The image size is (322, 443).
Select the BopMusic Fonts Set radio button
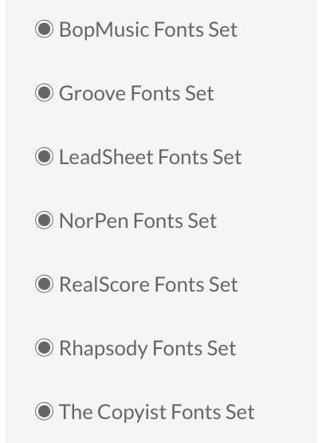point(44,29)
